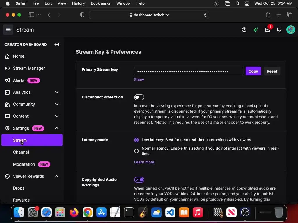Collapse the Viewer Rewards section chevron
Viewport: 298px width, 223px height.
[x=57, y=176]
